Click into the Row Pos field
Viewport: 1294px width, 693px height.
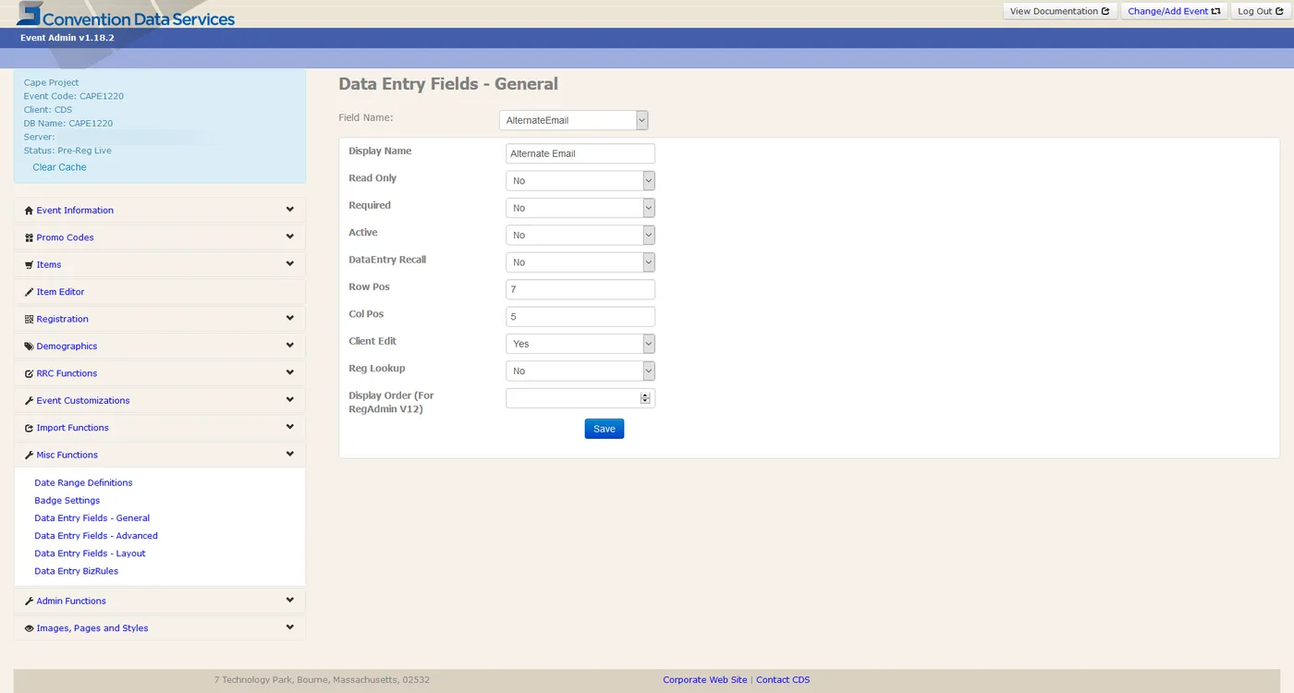click(x=580, y=289)
